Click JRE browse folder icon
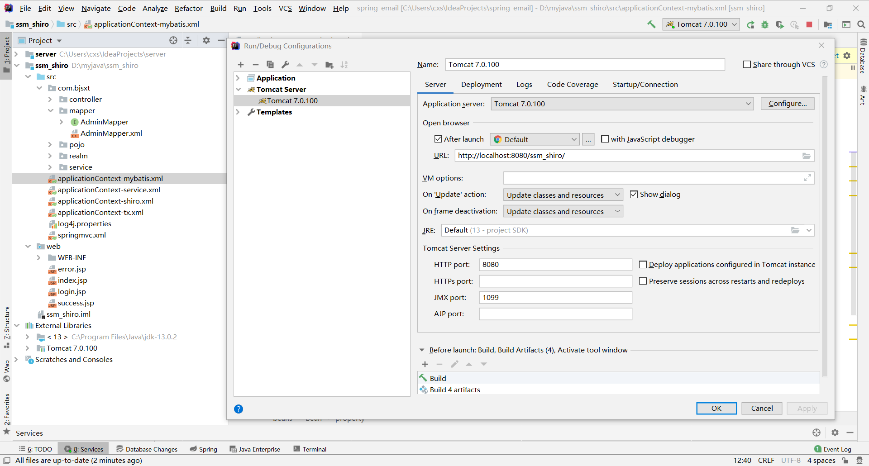Viewport: 869px width, 466px height. (x=795, y=230)
